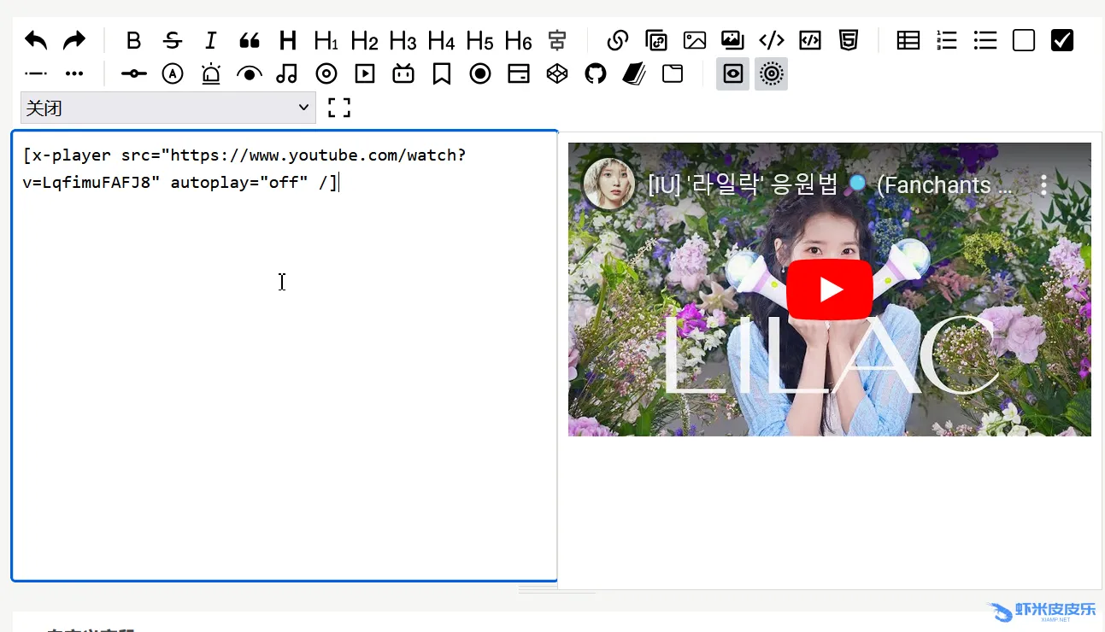Click the redo arrow icon
Viewport: 1105px width, 632px height.
(74, 40)
